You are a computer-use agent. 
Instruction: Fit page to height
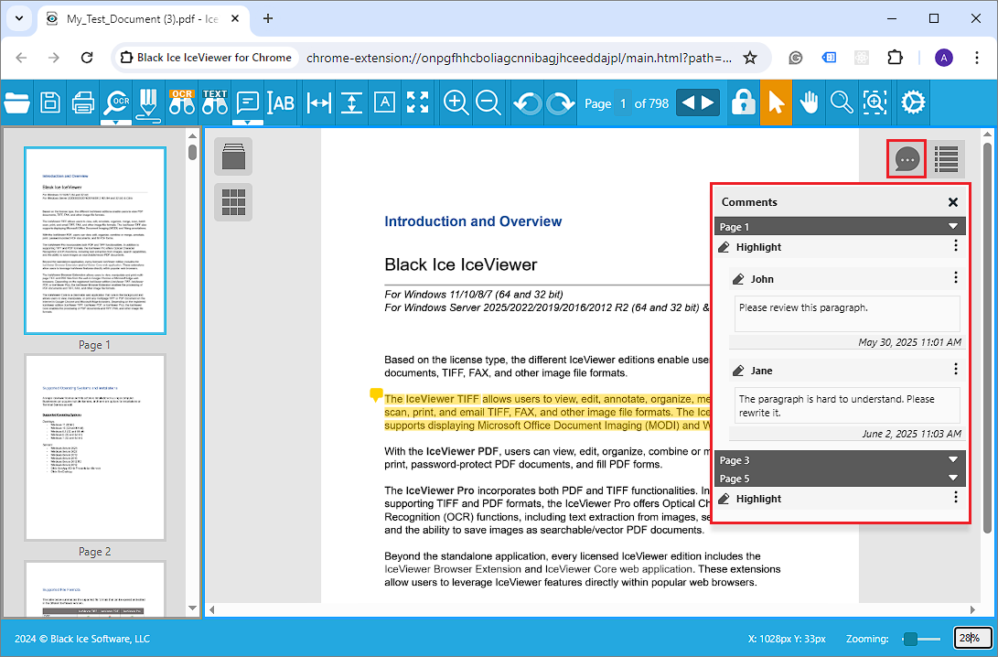click(x=350, y=102)
